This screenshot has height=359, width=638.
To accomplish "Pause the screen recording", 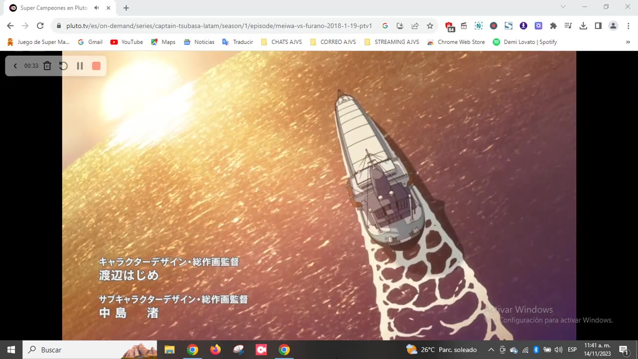I will [80, 66].
